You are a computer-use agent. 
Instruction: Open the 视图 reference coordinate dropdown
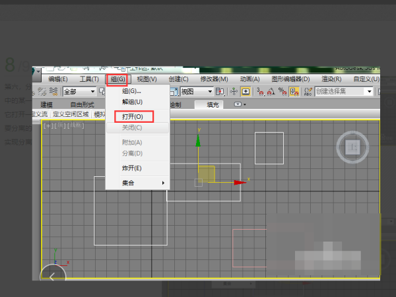pyautogui.click(x=197, y=92)
